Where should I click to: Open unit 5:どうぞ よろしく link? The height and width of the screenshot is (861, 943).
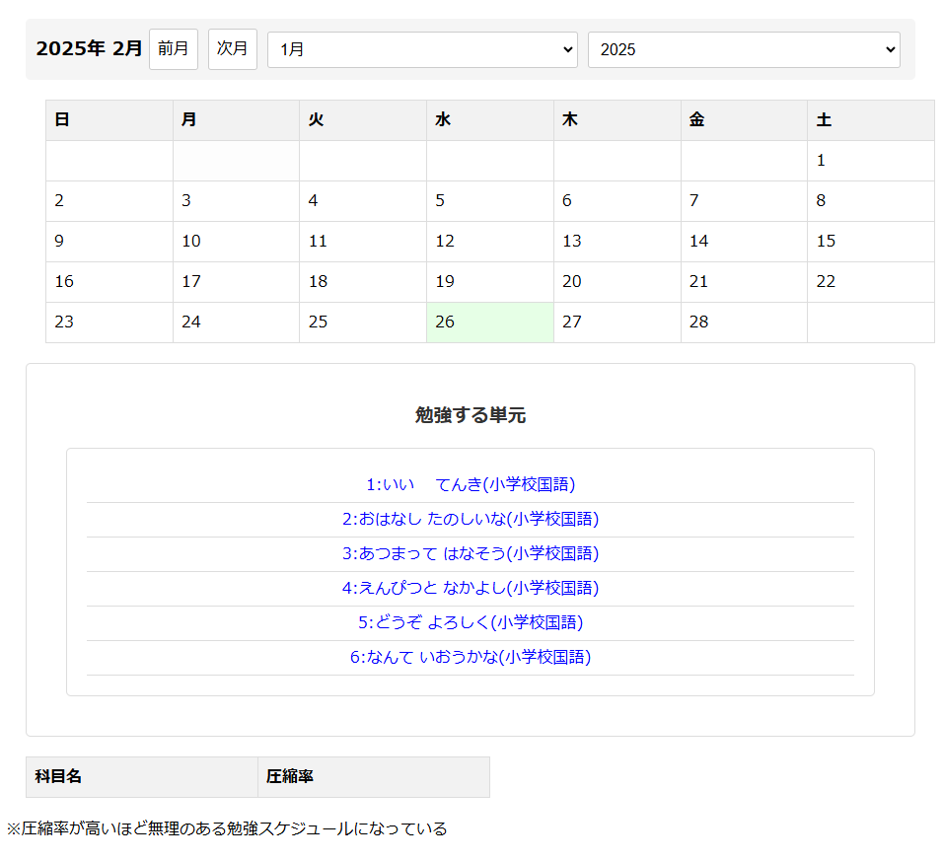[x=471, y=622]
